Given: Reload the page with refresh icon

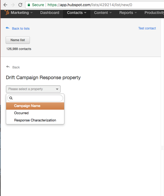Looking at the screenshot, I should (20, 5).
